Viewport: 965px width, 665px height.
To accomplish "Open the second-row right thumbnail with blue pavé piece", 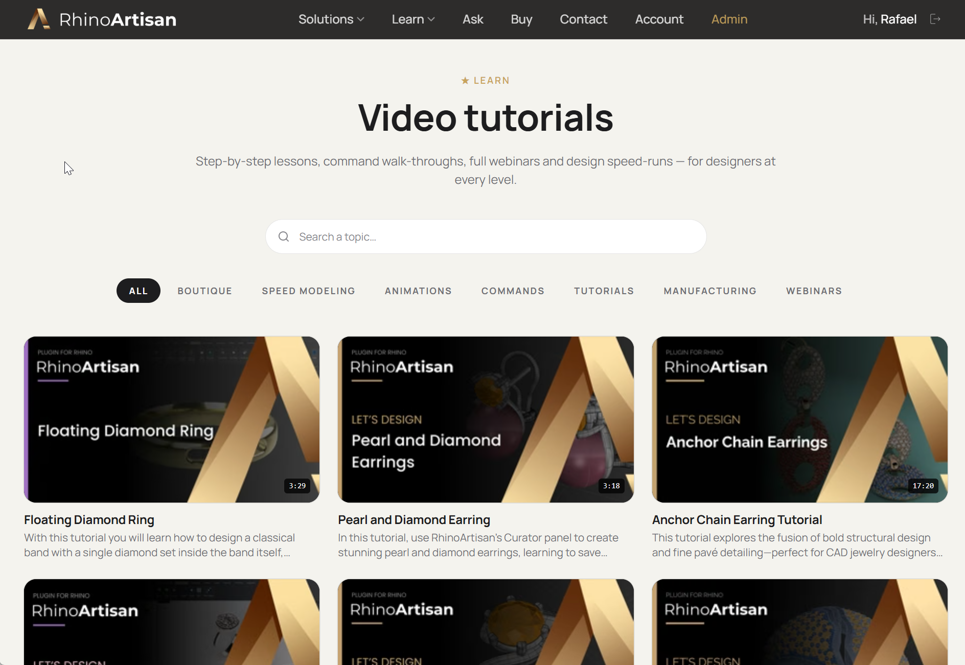I will [800, 622].
